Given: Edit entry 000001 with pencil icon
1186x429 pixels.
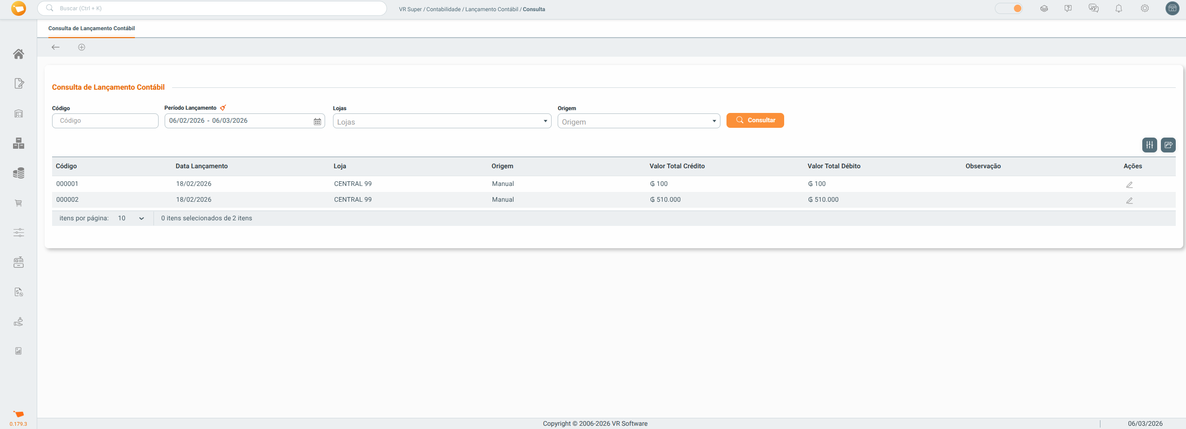Looking at the screenshot, I should (1129, 185).
